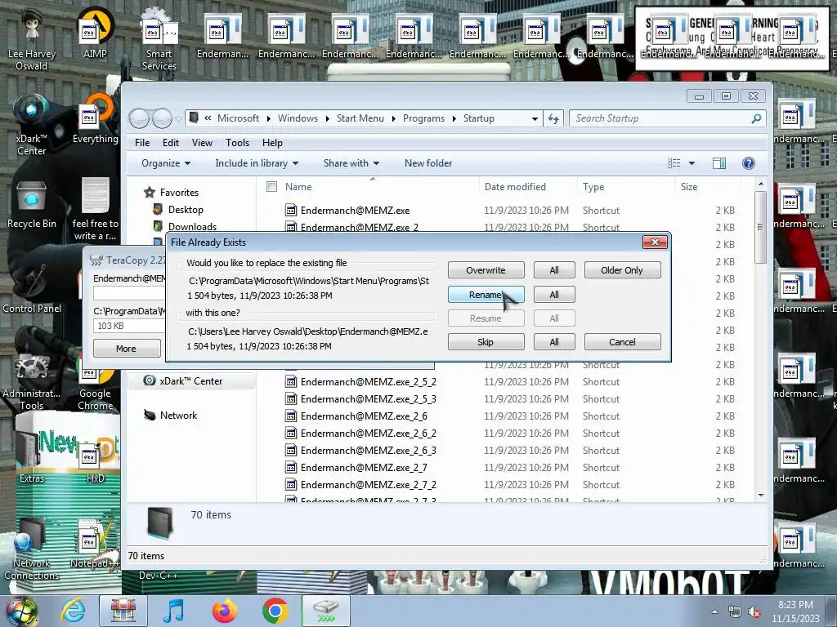Open xDark Center desktop icon
Screen dimensions: 837x627
tap(32, 124)
